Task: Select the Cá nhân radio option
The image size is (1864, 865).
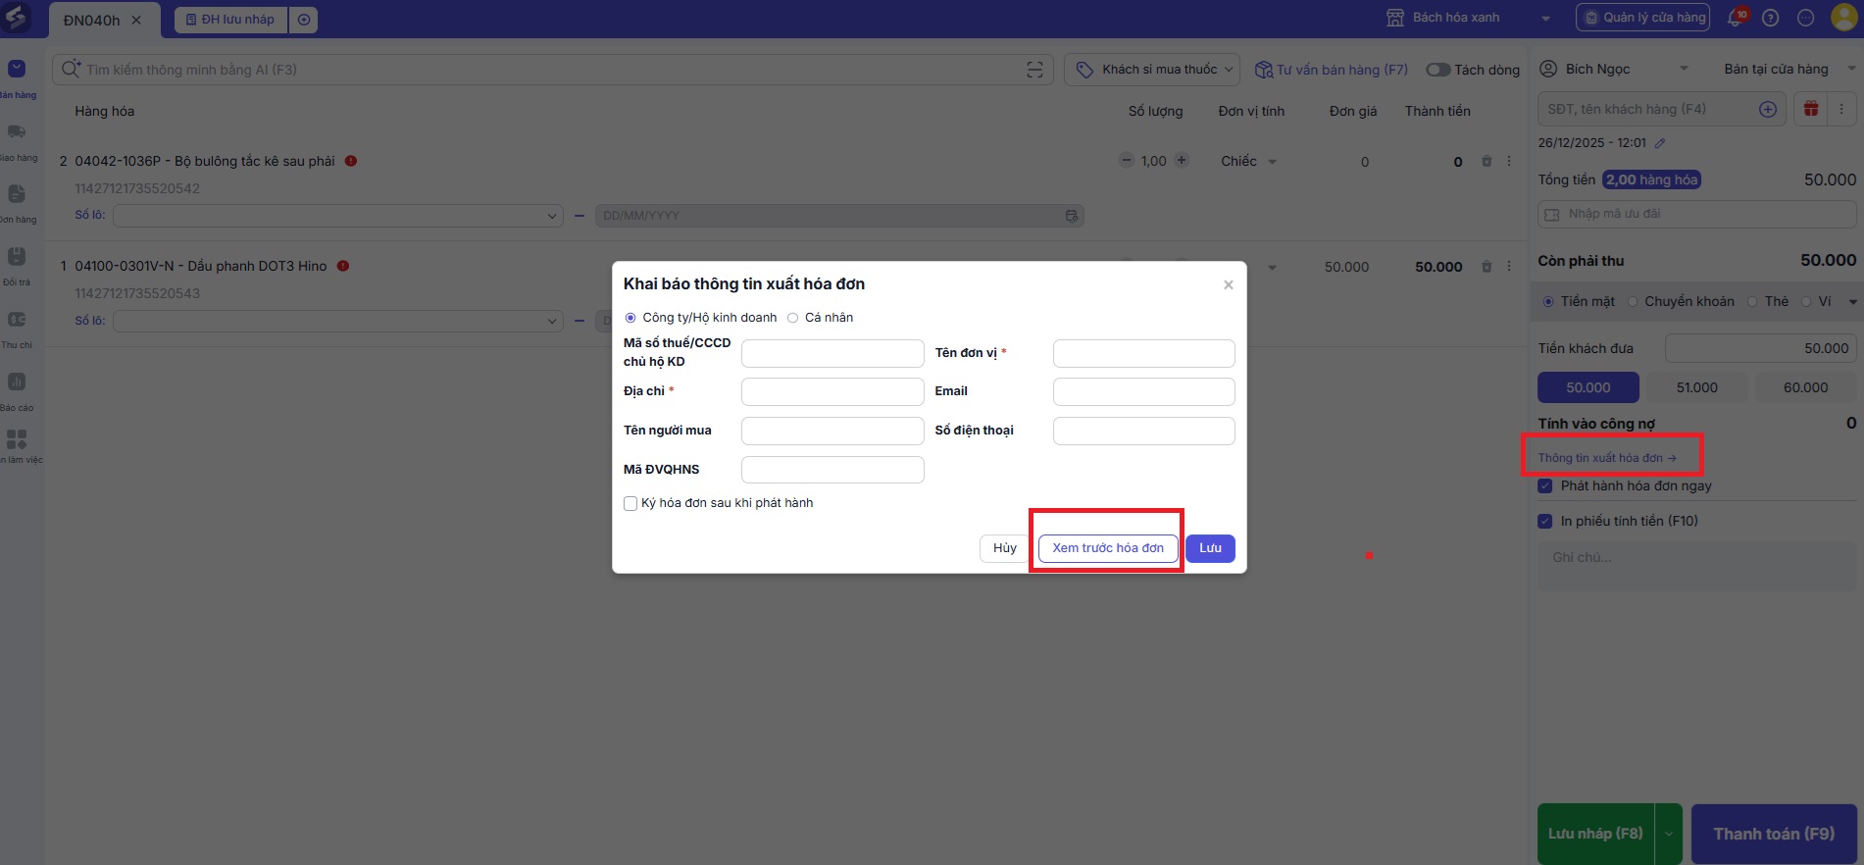Action: tap(793, 318)
